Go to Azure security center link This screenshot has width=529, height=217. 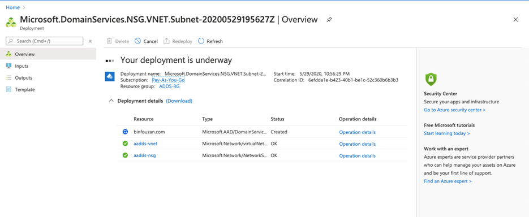pos(454,110)
